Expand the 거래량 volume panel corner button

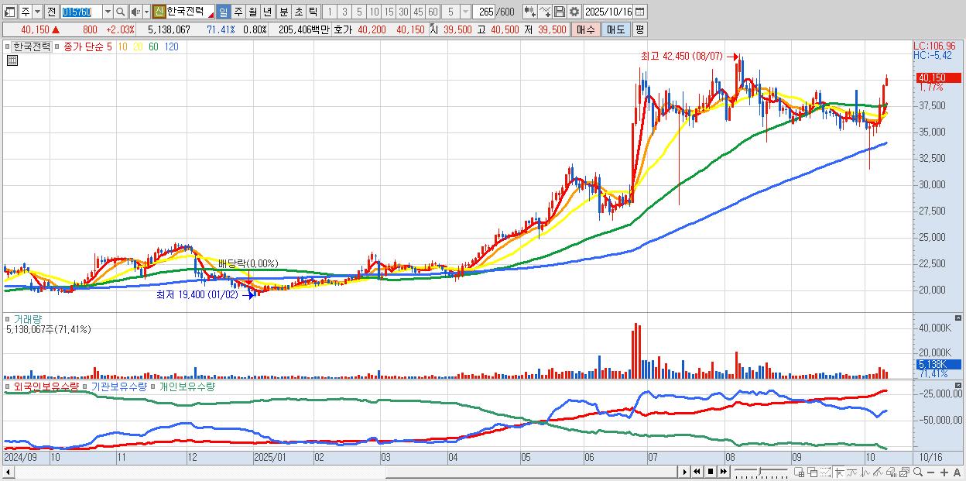click(959, 318)
